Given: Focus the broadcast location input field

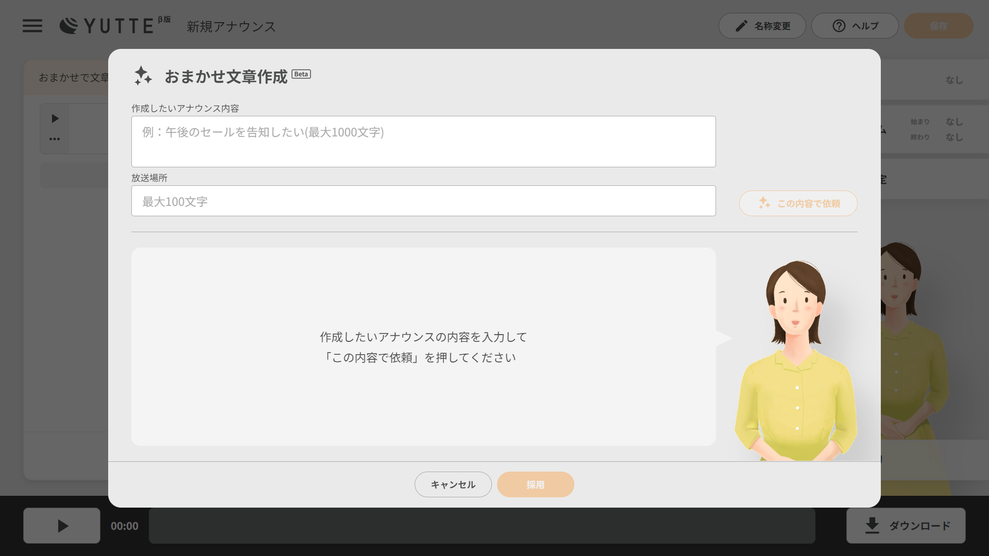Looking at the screenshot, I should tap(423, 201).
